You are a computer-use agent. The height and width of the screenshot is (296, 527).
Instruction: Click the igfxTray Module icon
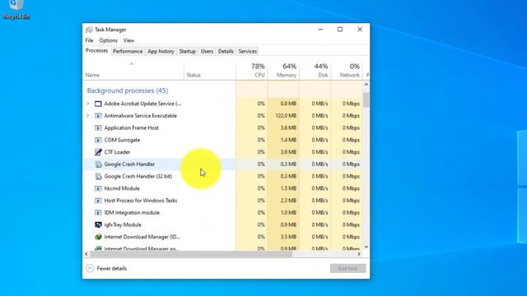click(98, 224)
